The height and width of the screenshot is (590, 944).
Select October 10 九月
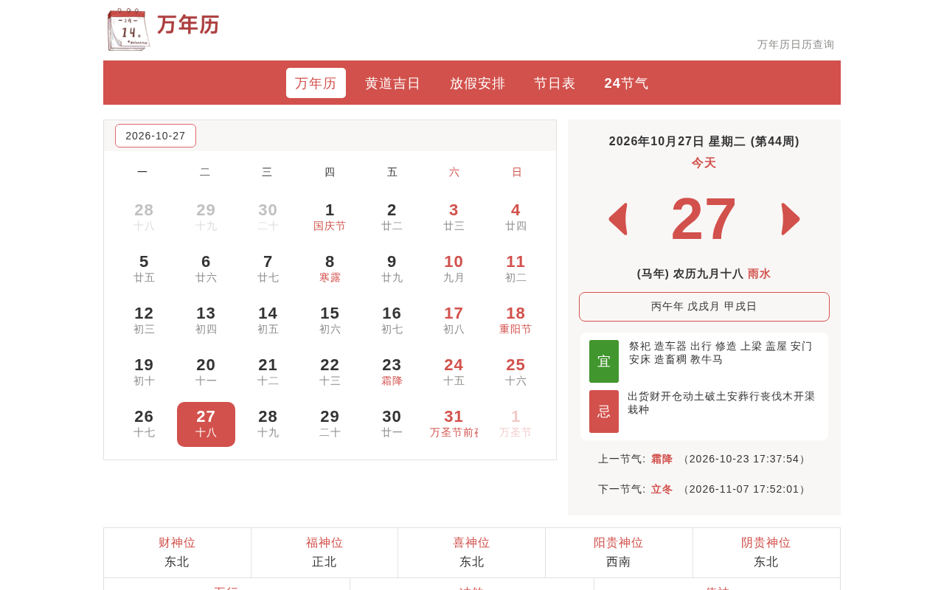click(454, 269)
